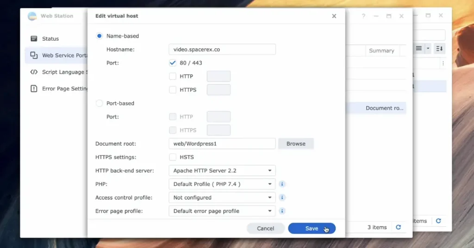The width and height of the screenshot is (474, 248).
Task: Open the HTTP back-end server dropdown
Action: [222, 171]
